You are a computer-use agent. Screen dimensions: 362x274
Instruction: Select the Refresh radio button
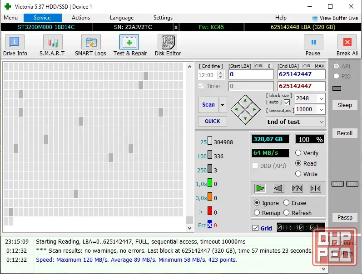pyautogui.click(x=286, y=213)
